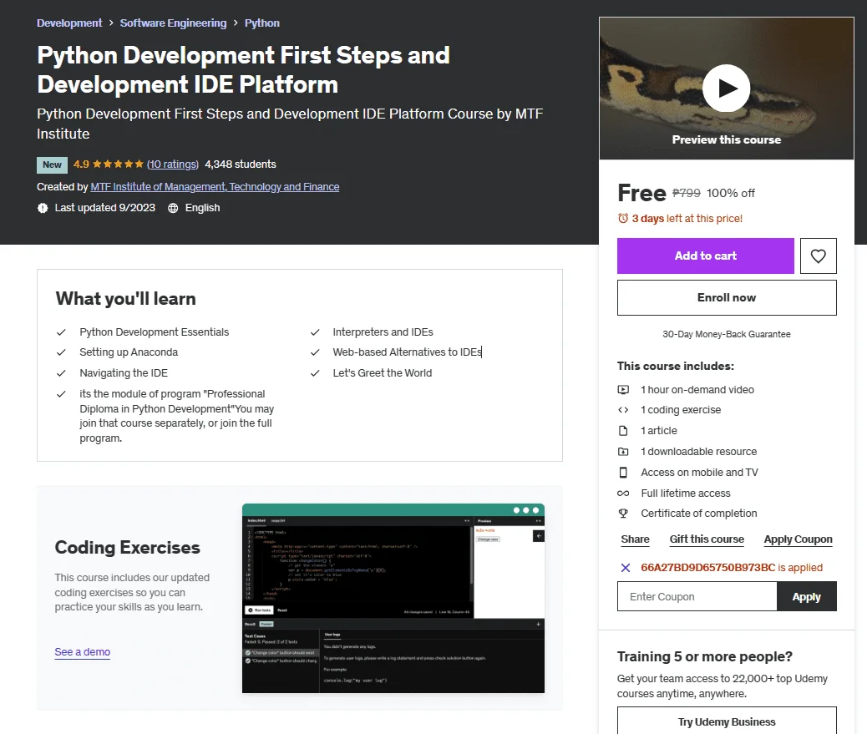Add course to wishlist heart icon
Viewport: 867px width, 734px height.
819,256
